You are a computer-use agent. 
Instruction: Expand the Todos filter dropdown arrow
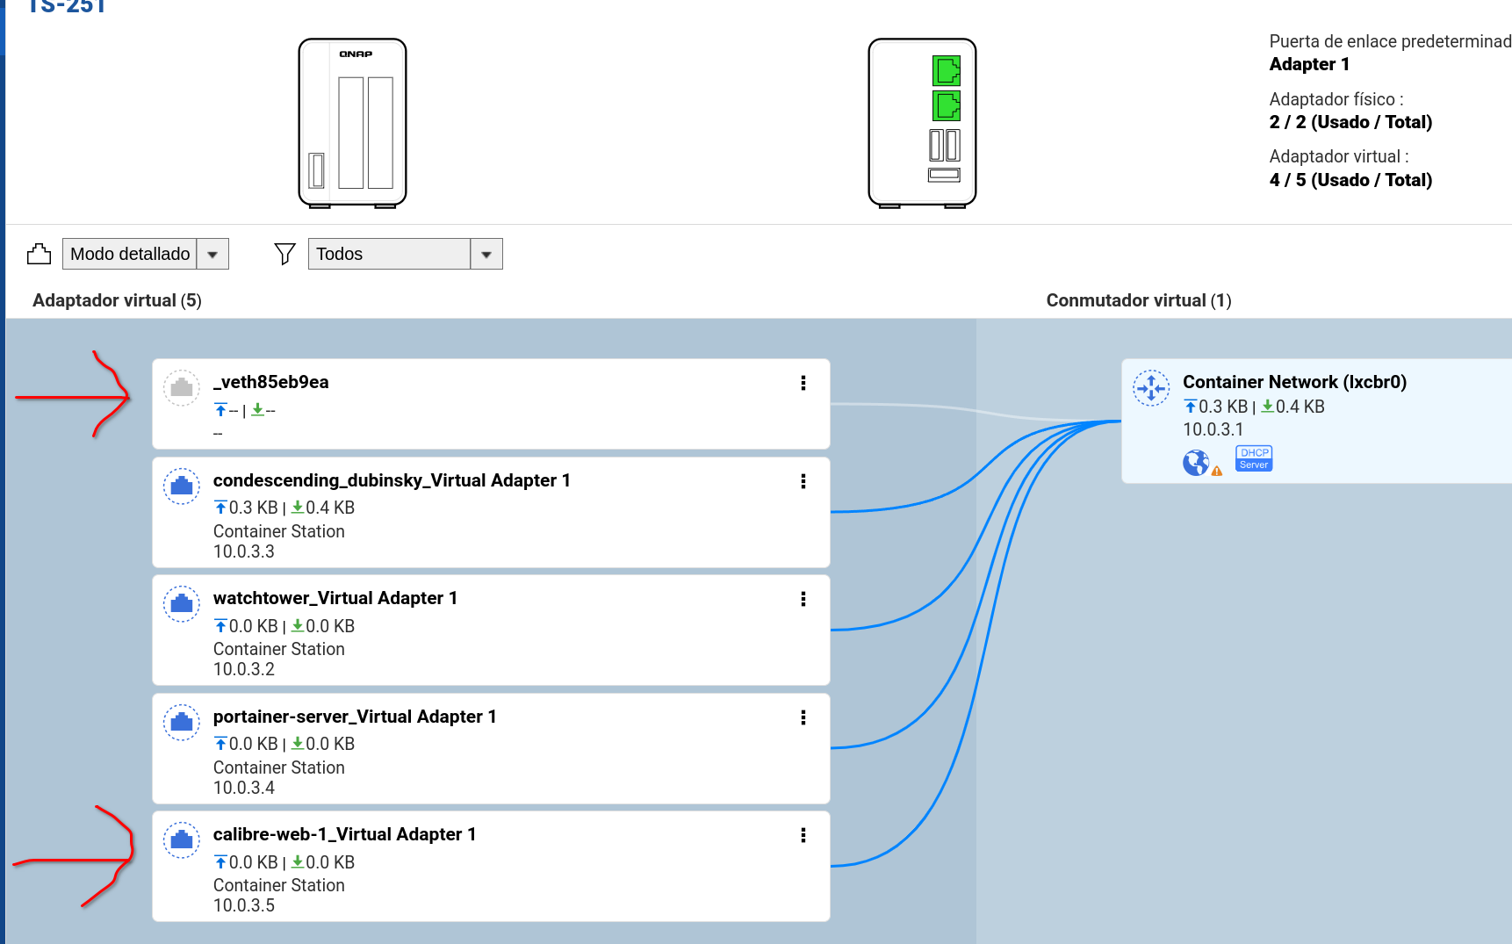point(486,254)
